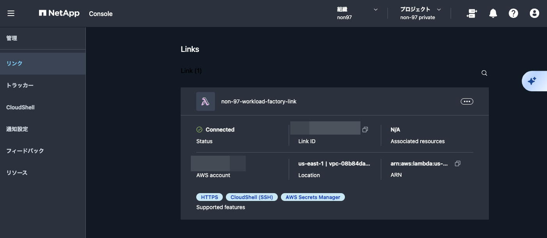Open 通知設定 in the sidebar

pos(43,129)
